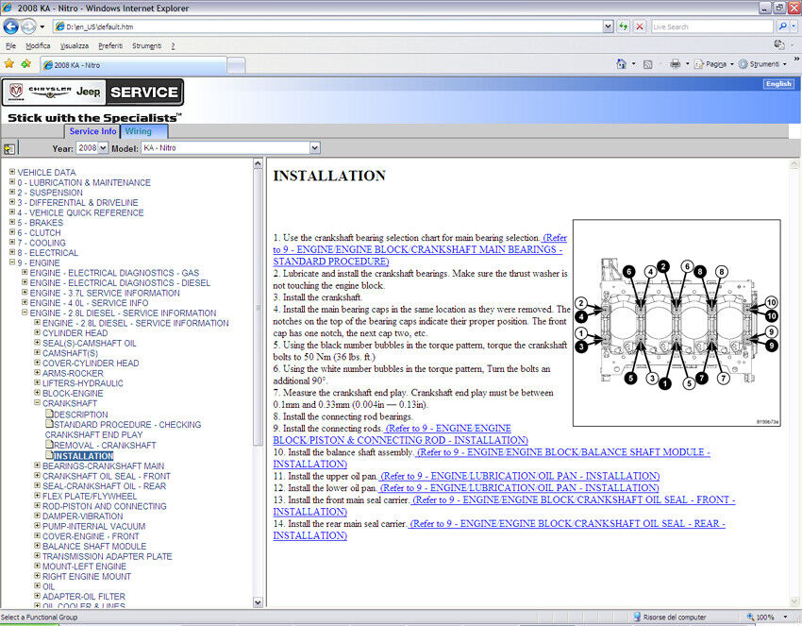The image size is (802, 626).
Task: Open the Strumenti menu in menu bar
Action: tap(146, 45)
